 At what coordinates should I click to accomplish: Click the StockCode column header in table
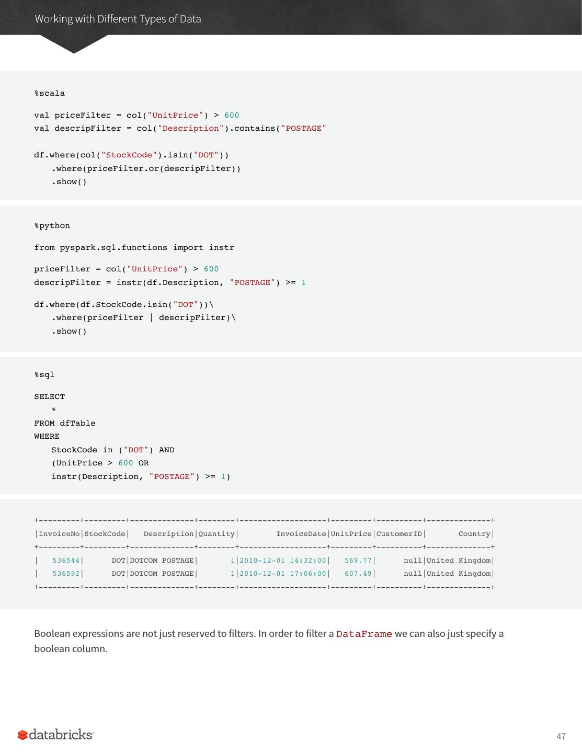tap(105, 534)
